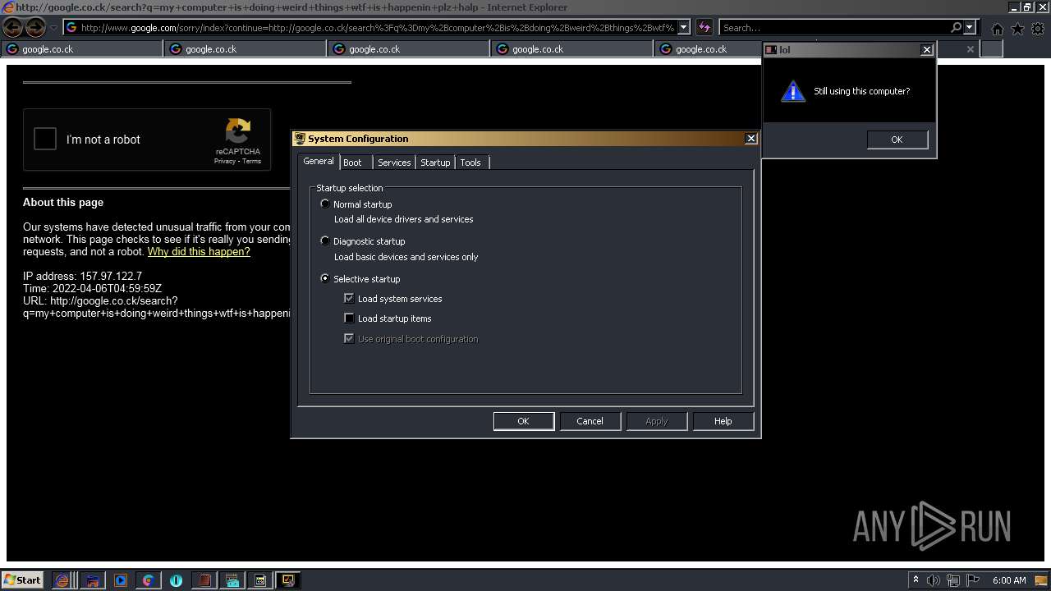The width and height of the screenshot is (1051, 591).
Task: Click the brown notebook taskbar icon
Action: (204, 580)
